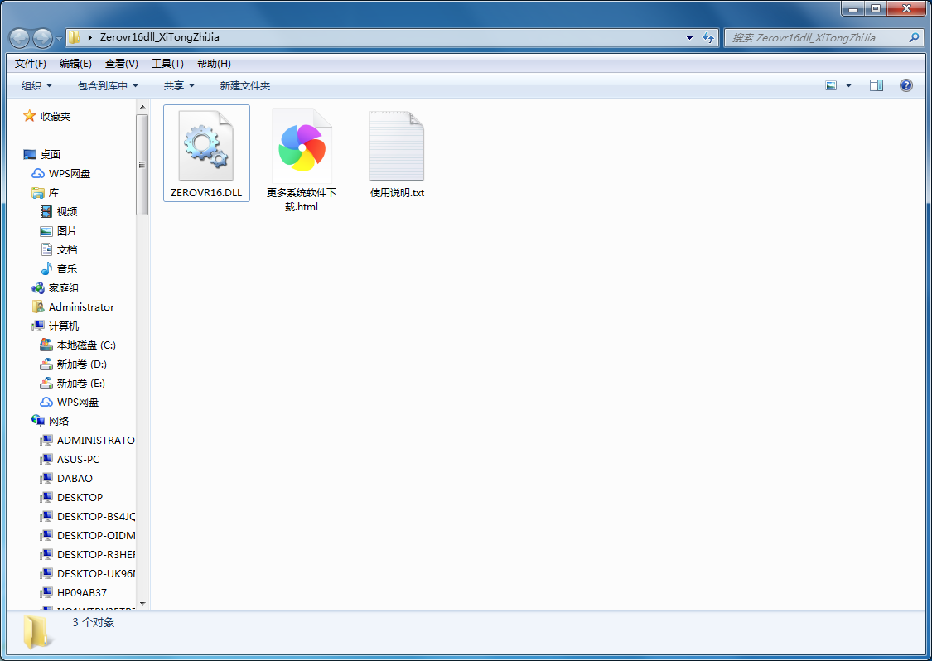Click the search magnifier icon
This screenshot has width=932, height=661.
[914, 37]
